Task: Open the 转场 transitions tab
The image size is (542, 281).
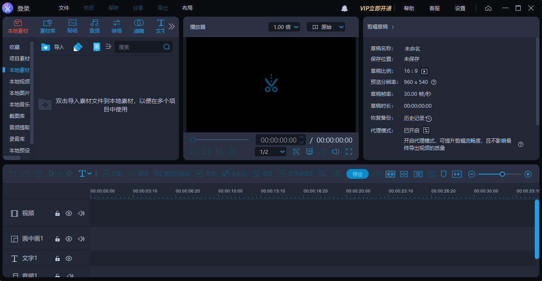Action: pos(117,26)
